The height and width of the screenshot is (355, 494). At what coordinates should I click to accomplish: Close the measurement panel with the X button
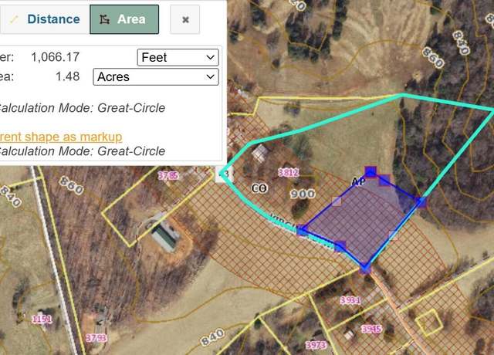185,19
